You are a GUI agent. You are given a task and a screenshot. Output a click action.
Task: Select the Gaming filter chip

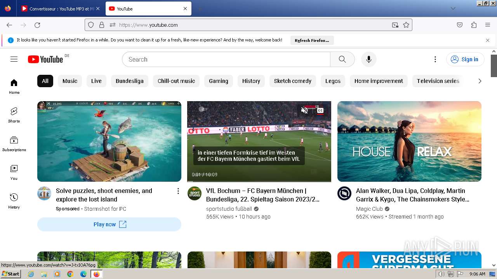(x=219, y=81)
